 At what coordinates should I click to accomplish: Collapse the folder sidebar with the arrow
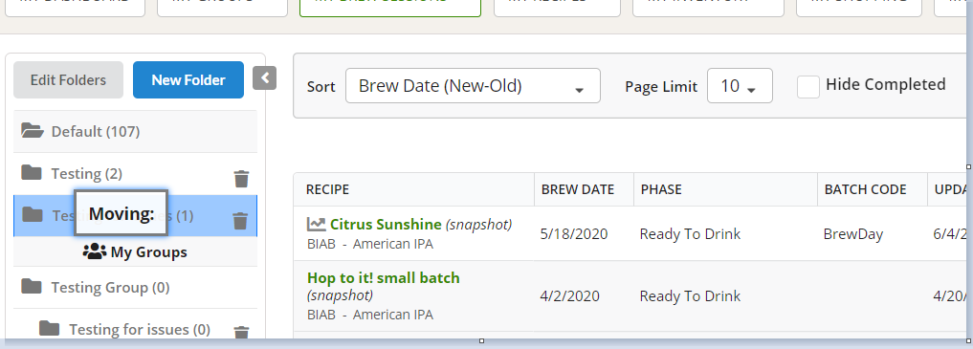(x=264, y=78)
